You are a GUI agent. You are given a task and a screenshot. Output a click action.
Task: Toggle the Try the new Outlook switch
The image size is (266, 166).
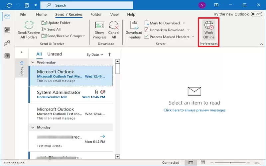256,14
